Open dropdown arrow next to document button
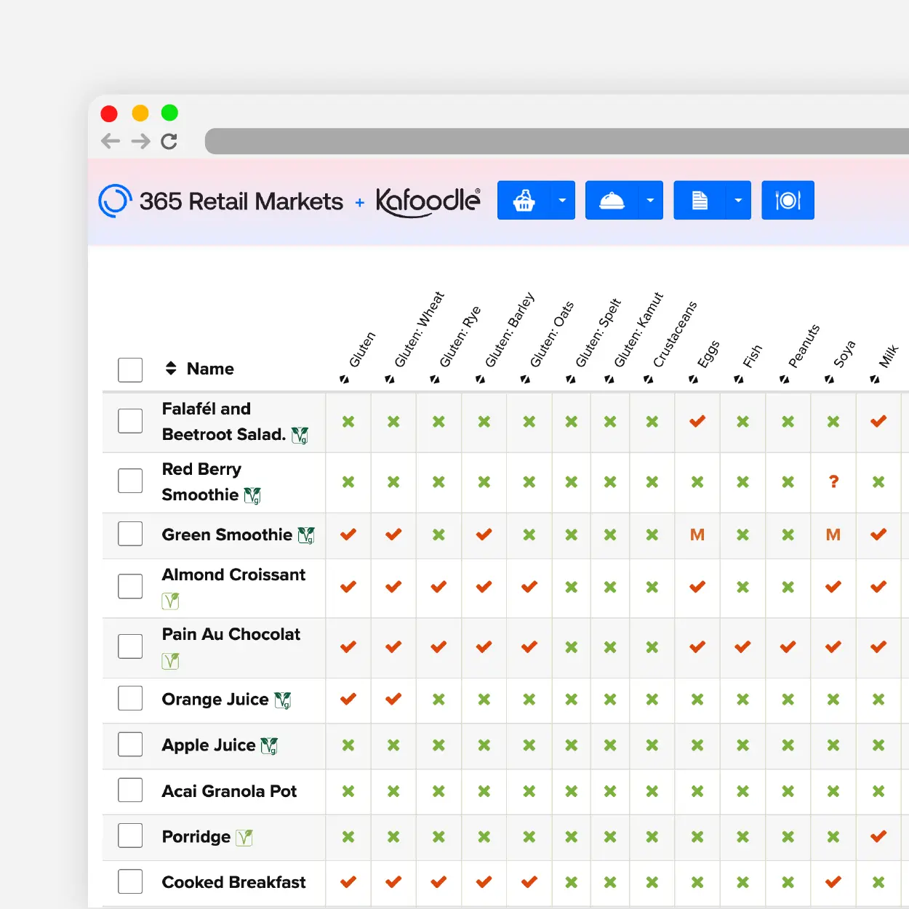The width and height of the screenshot is (909, 909). [x=738, y=200]
